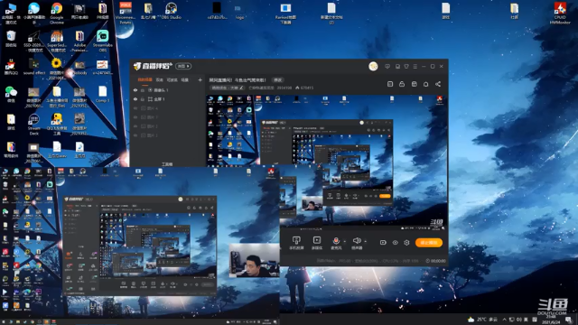
Task: Open the taskbar clock showing 2021/6/24
Action: pyautogui.click(x=551, y=319)
